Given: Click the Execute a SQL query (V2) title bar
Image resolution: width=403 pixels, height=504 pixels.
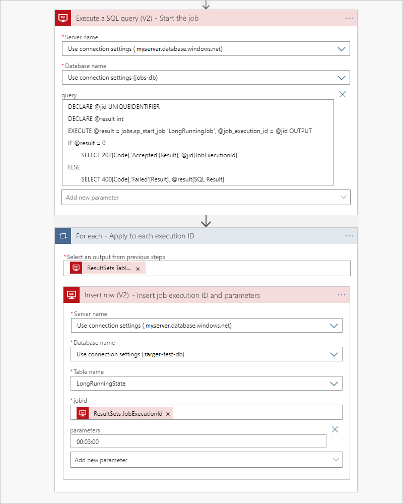Looking at the screenshot, I should tap(201, 18).
